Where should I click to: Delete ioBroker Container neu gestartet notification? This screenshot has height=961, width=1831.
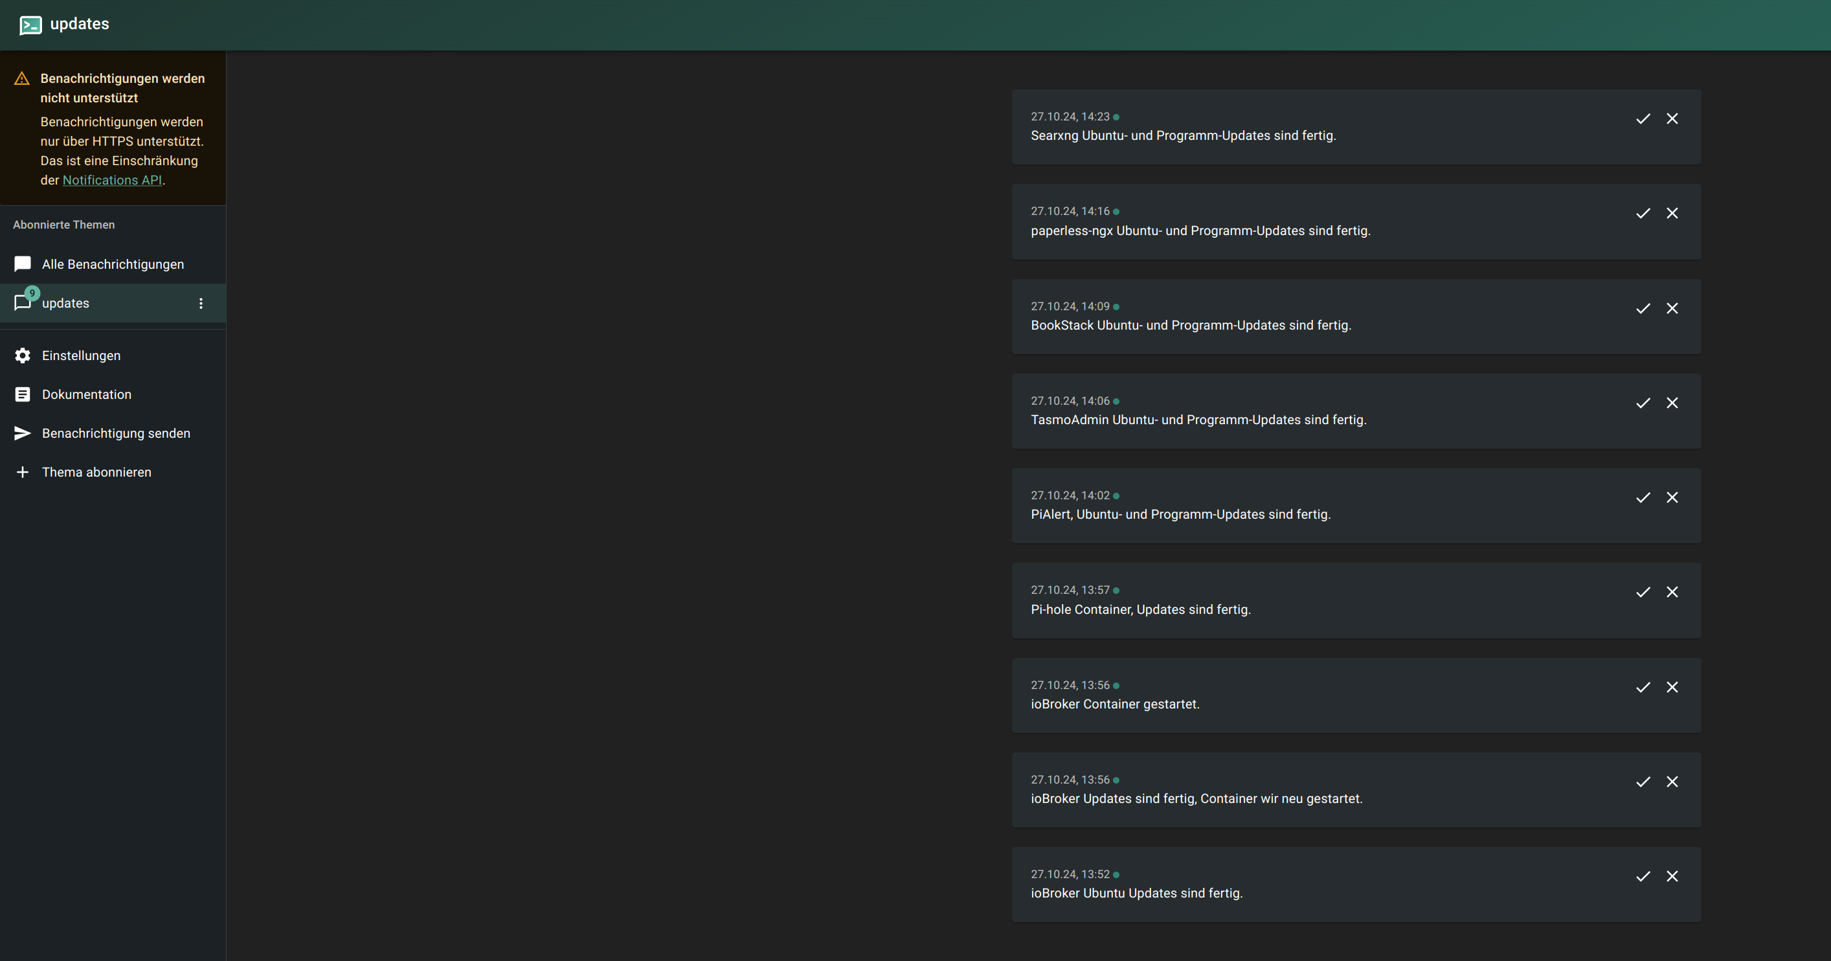tap(1672, 782)
